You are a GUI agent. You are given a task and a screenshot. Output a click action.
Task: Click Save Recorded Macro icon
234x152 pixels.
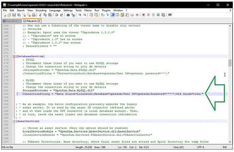pyautogui.click(x=163, y=15)
